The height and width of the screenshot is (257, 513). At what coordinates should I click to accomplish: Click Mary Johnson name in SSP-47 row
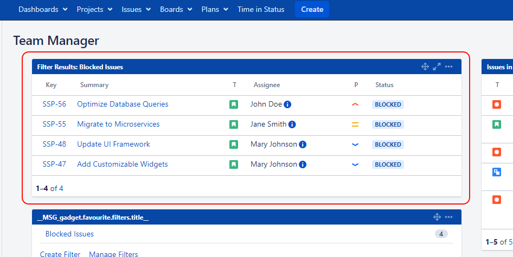click(x=274, y=164)
